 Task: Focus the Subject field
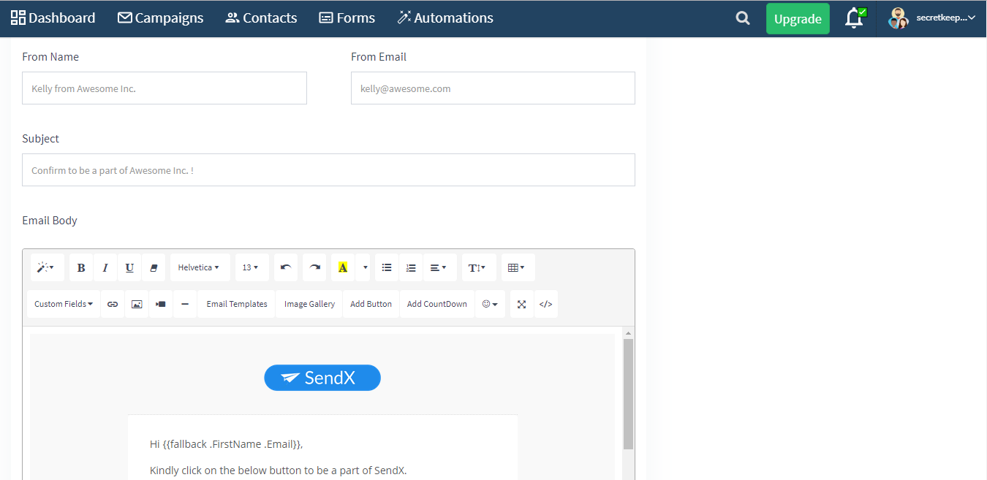pyautogui.click(x=328, y=170)
